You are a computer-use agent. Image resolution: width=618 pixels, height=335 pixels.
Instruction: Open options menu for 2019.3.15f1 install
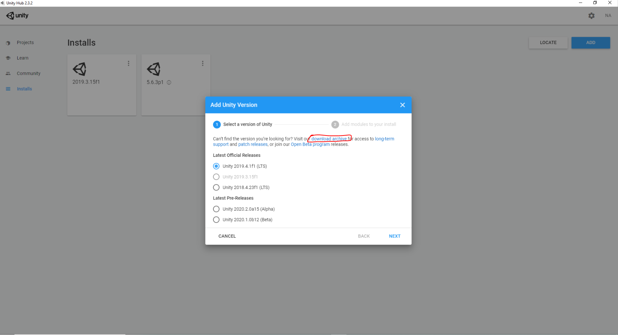[128, 63]
